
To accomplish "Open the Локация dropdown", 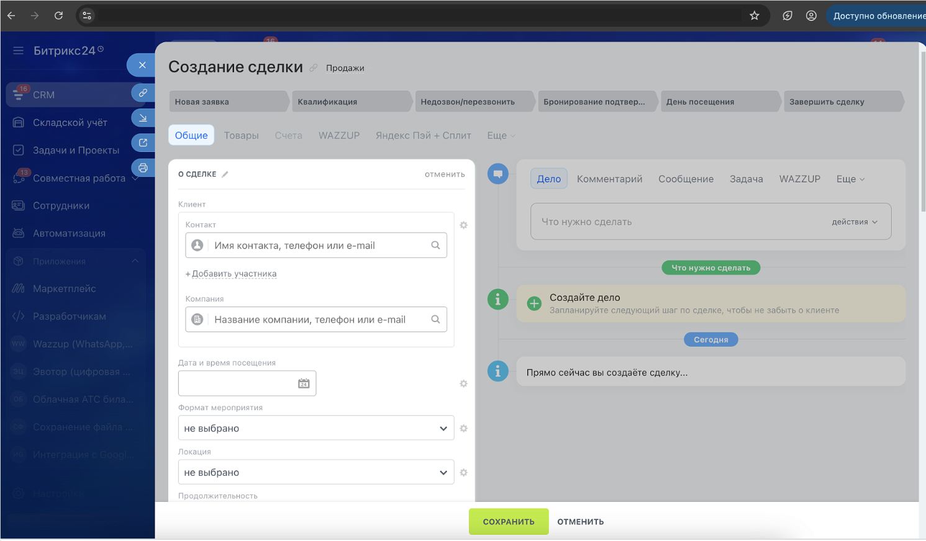I will coord(316,472).
